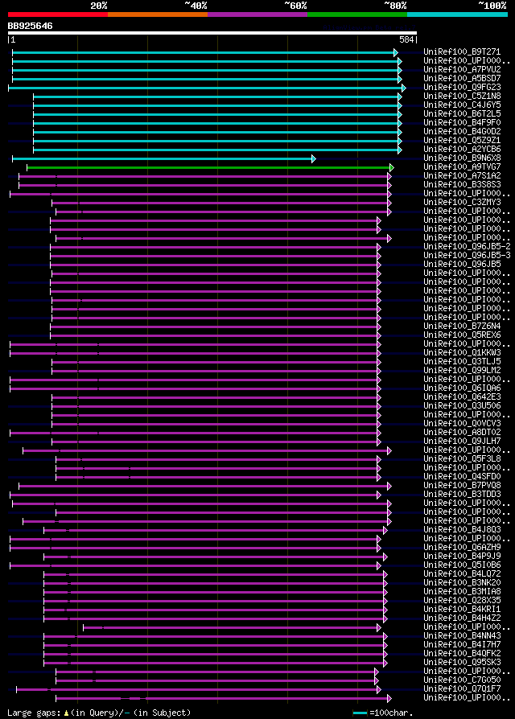
Task: Select the UniRef100_B4H4Z2 label
Action: click(462, 618)
